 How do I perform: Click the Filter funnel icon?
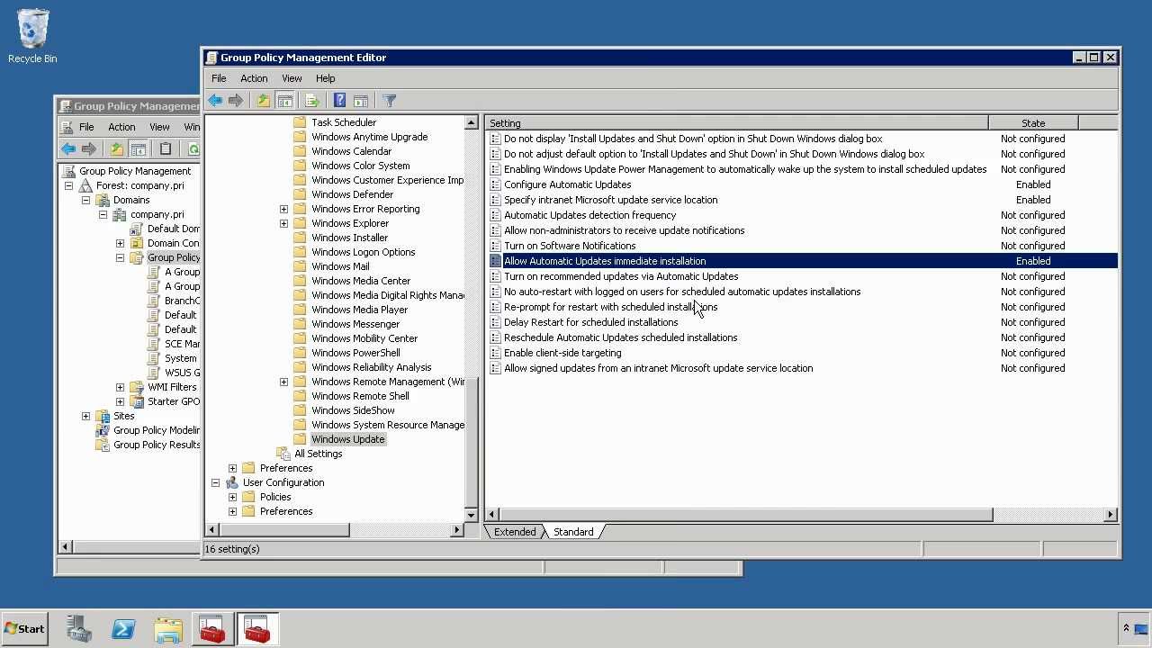pos(390,101)
